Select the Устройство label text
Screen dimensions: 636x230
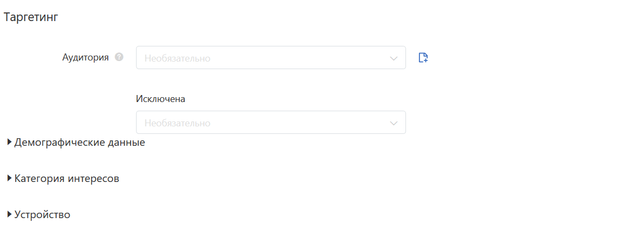(43, 215)
